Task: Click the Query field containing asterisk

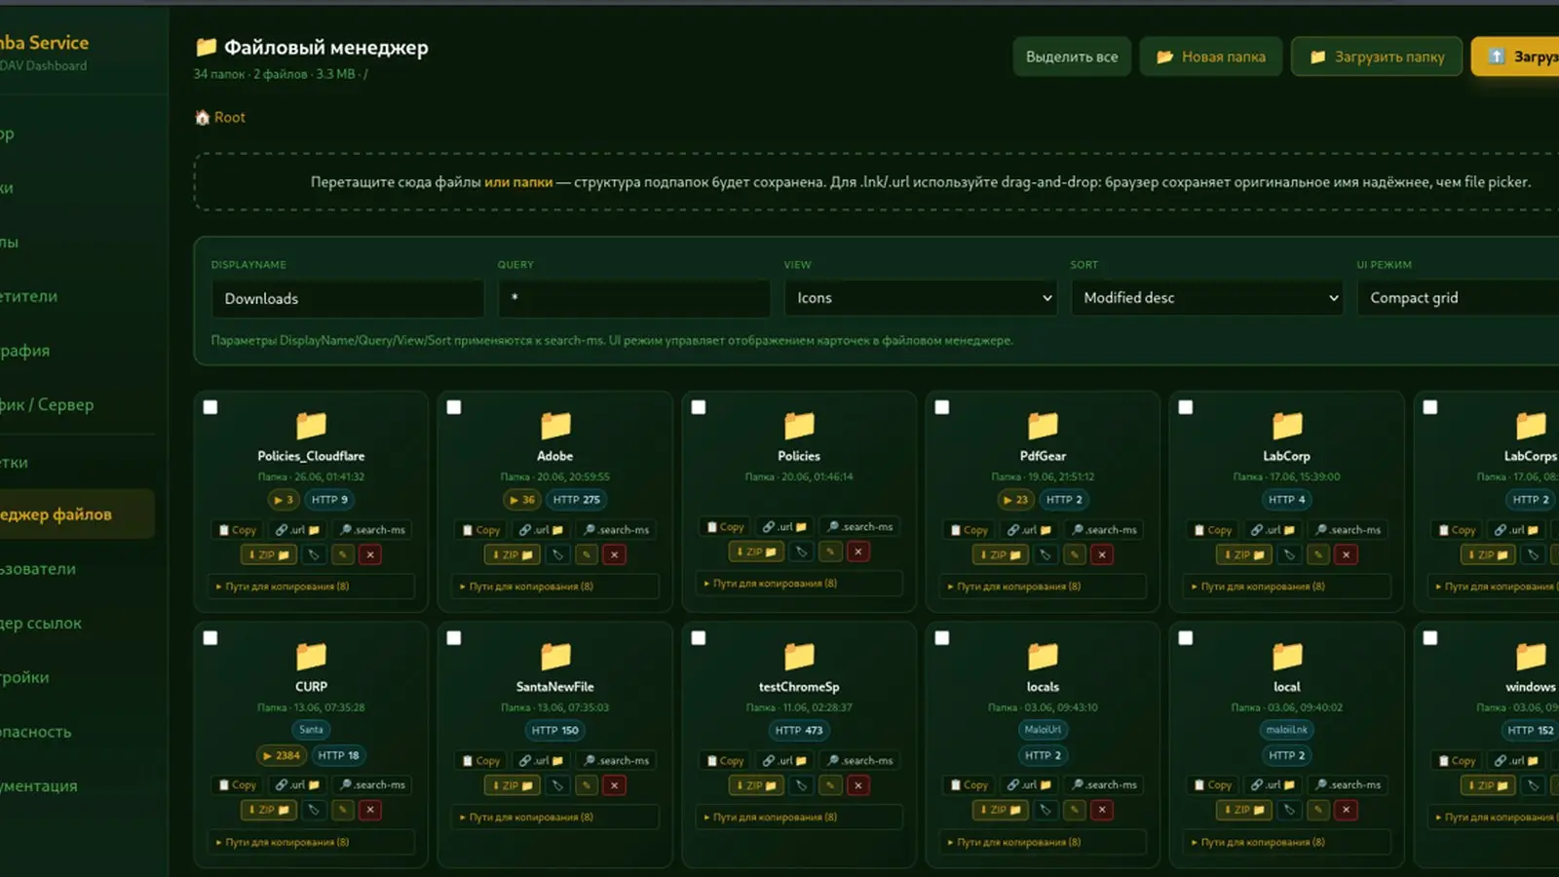Action: [634, 298]
